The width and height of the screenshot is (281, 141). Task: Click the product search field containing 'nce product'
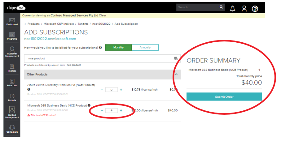coord(102,58)
